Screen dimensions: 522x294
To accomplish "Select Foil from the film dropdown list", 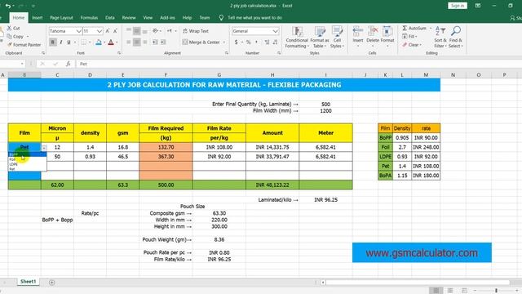I will click(27, 159).
